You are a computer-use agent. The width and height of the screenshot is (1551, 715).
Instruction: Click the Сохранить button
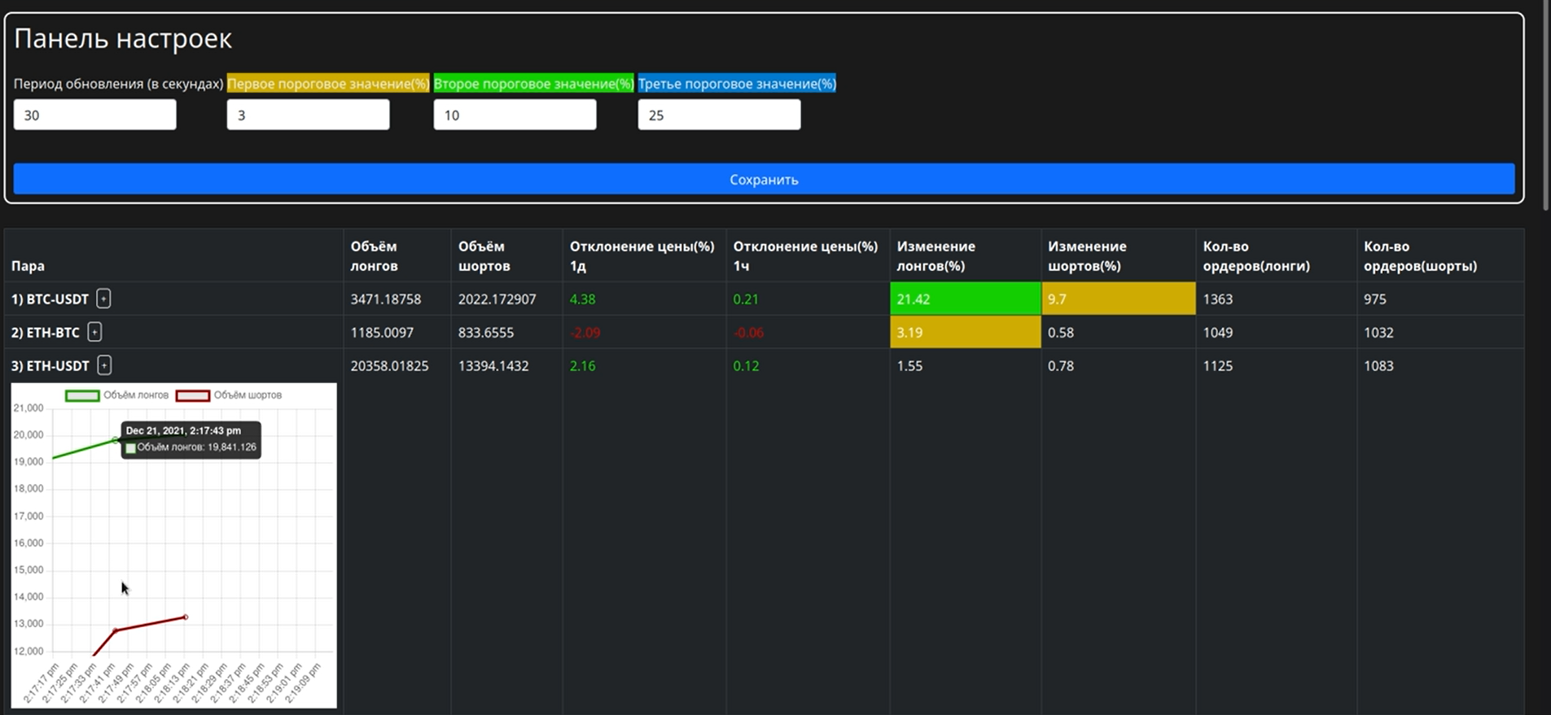click(x=764, y=179)
